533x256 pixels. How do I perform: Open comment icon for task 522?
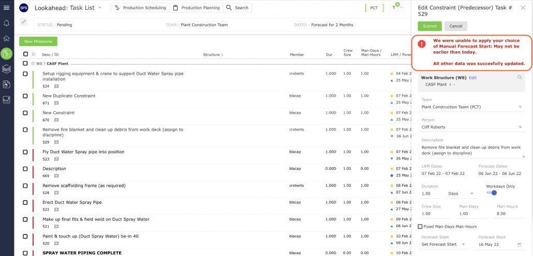57,210
